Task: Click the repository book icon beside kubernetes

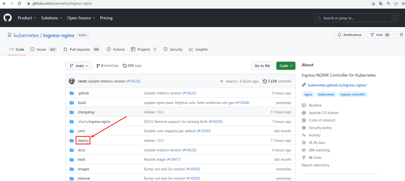Action: (x=10, y=35)
